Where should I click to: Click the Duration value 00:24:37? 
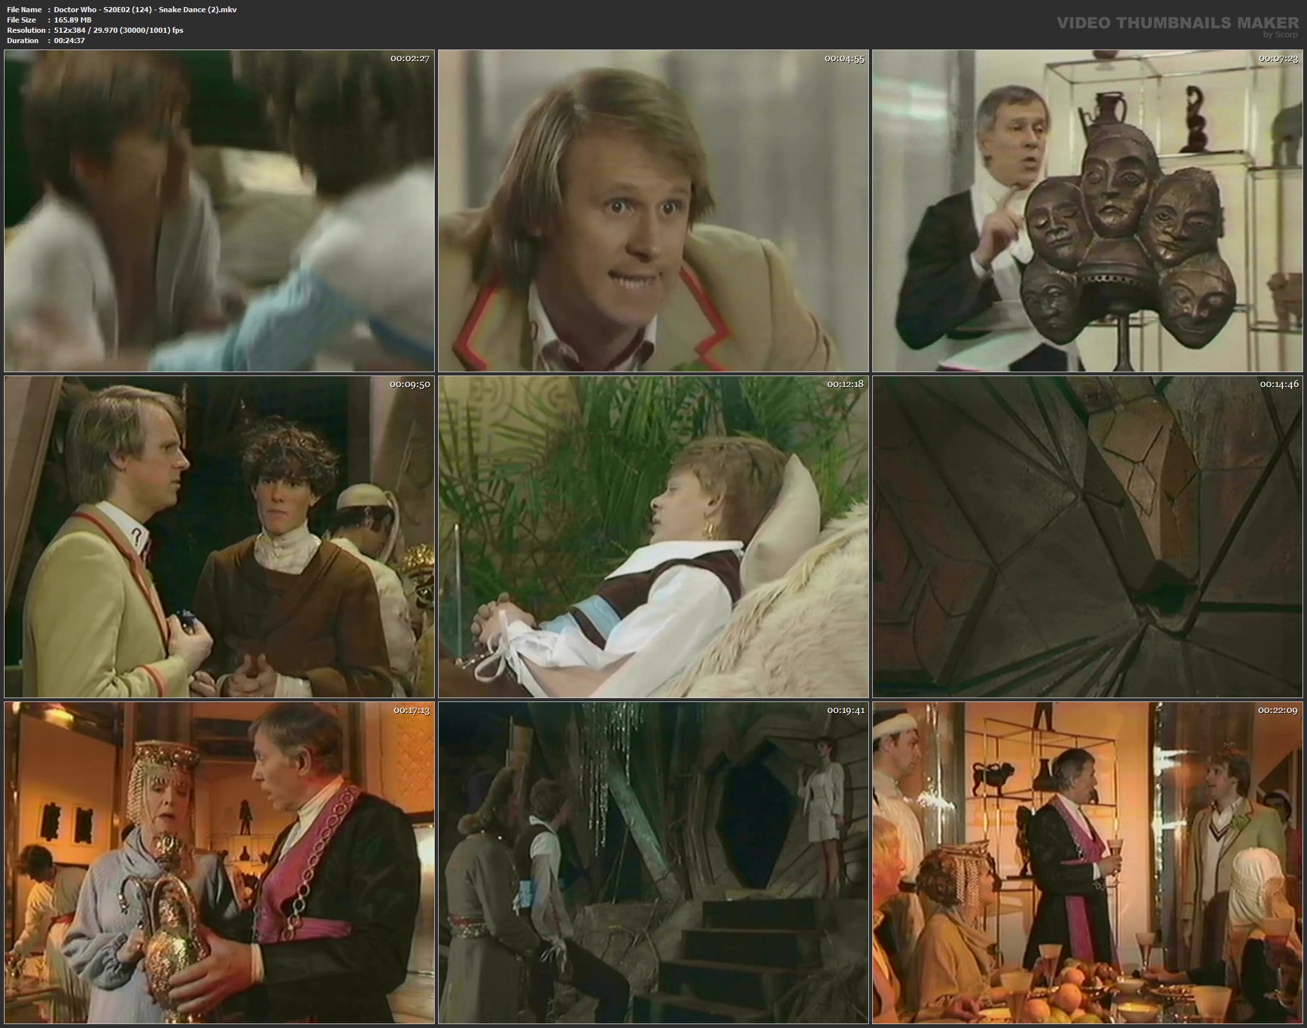pyautogui.click(x=69, y=41)
